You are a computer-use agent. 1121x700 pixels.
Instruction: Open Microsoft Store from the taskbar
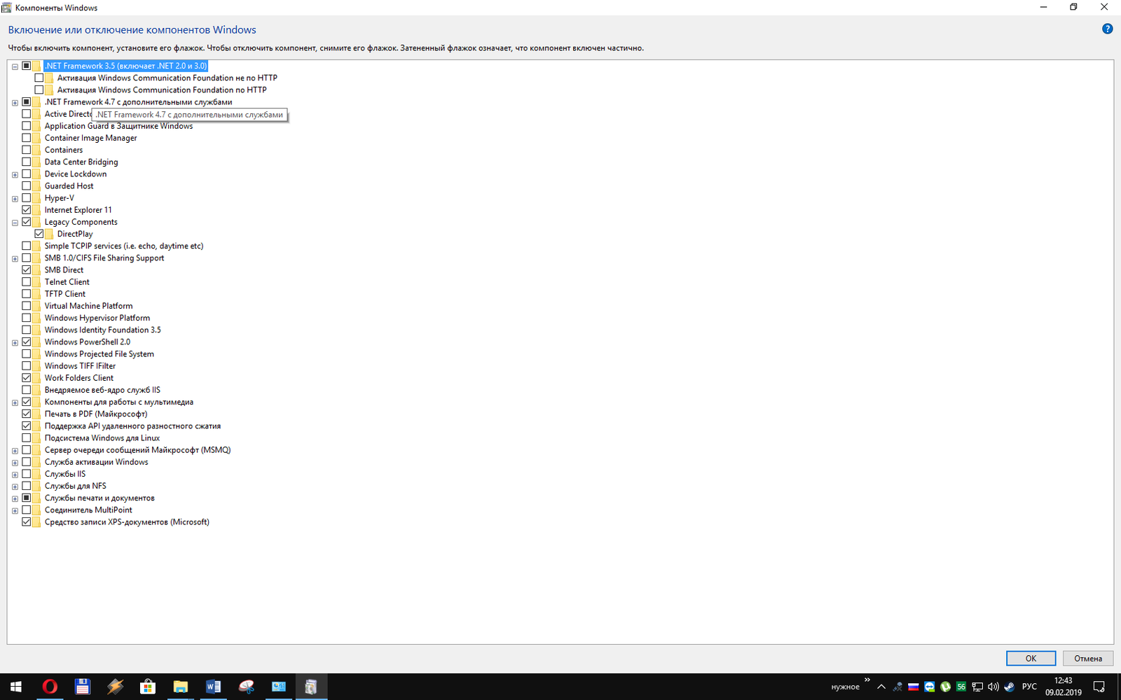[148, 687]
